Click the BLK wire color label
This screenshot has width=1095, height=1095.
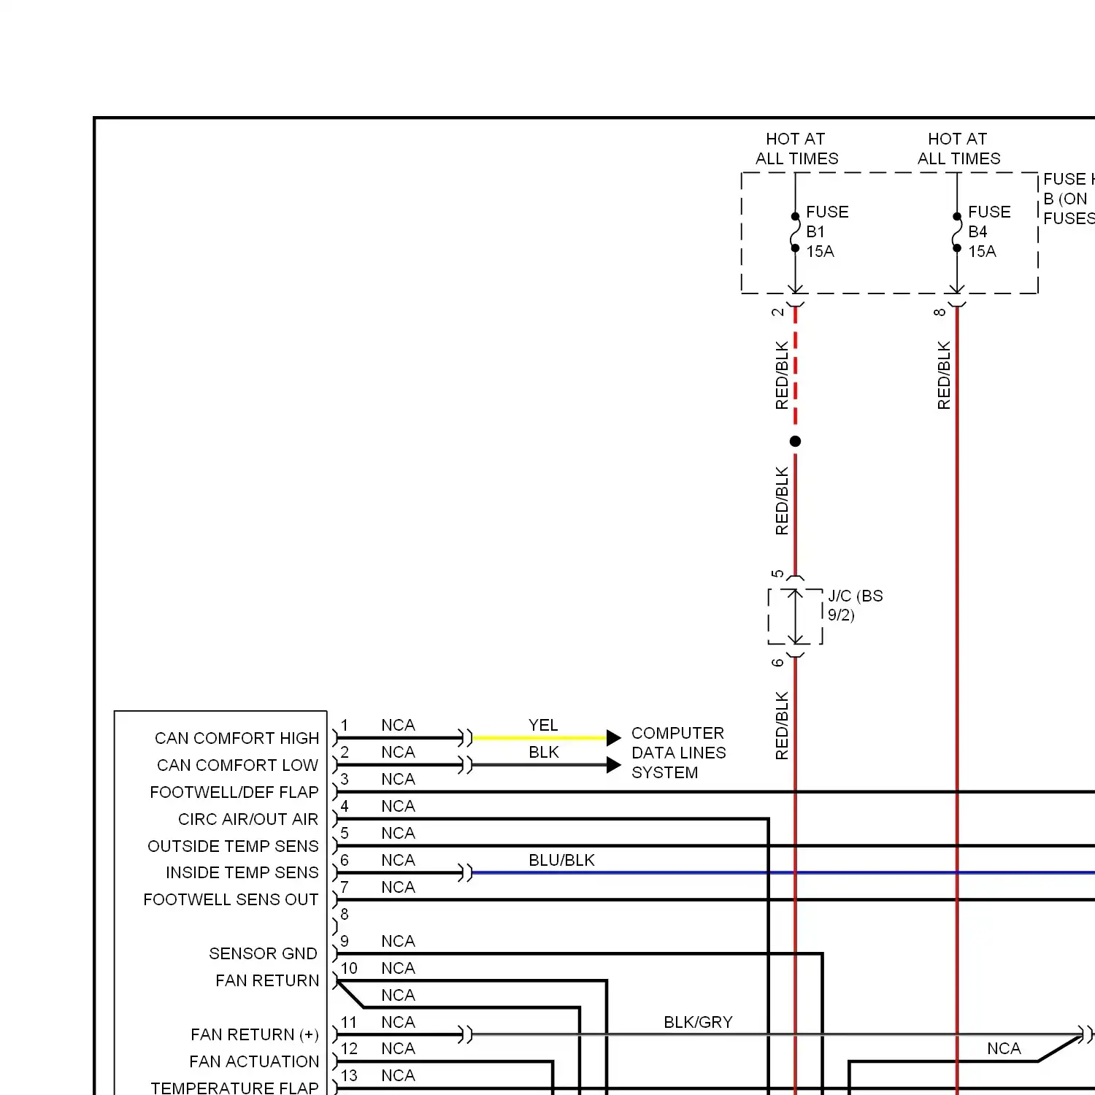[544, 752]
